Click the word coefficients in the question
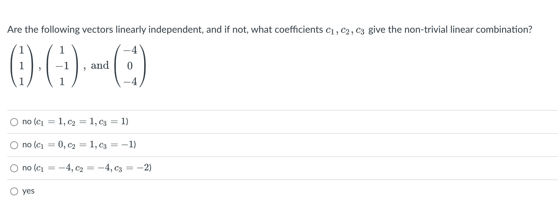The height and width of the screenshot is (207, 558). click(298, 29)
